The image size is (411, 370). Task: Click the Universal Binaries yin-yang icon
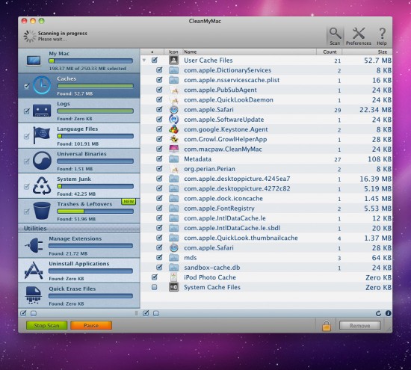click(42, 161)
